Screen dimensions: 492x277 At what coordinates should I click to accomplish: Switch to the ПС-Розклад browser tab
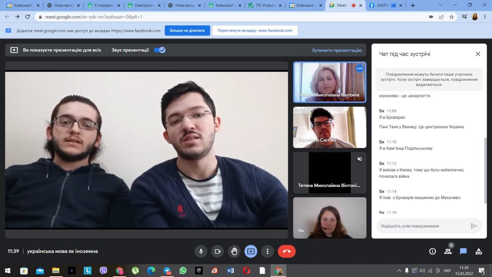(x=265, y=5)
